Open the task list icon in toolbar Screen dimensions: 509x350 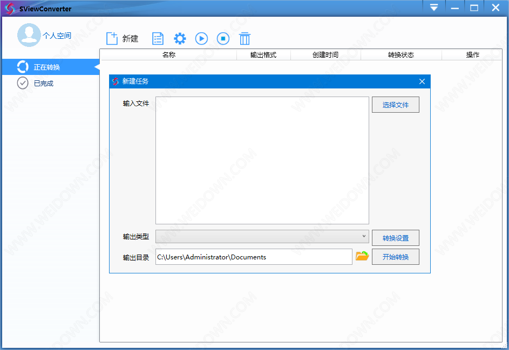[x=158, y=38]
